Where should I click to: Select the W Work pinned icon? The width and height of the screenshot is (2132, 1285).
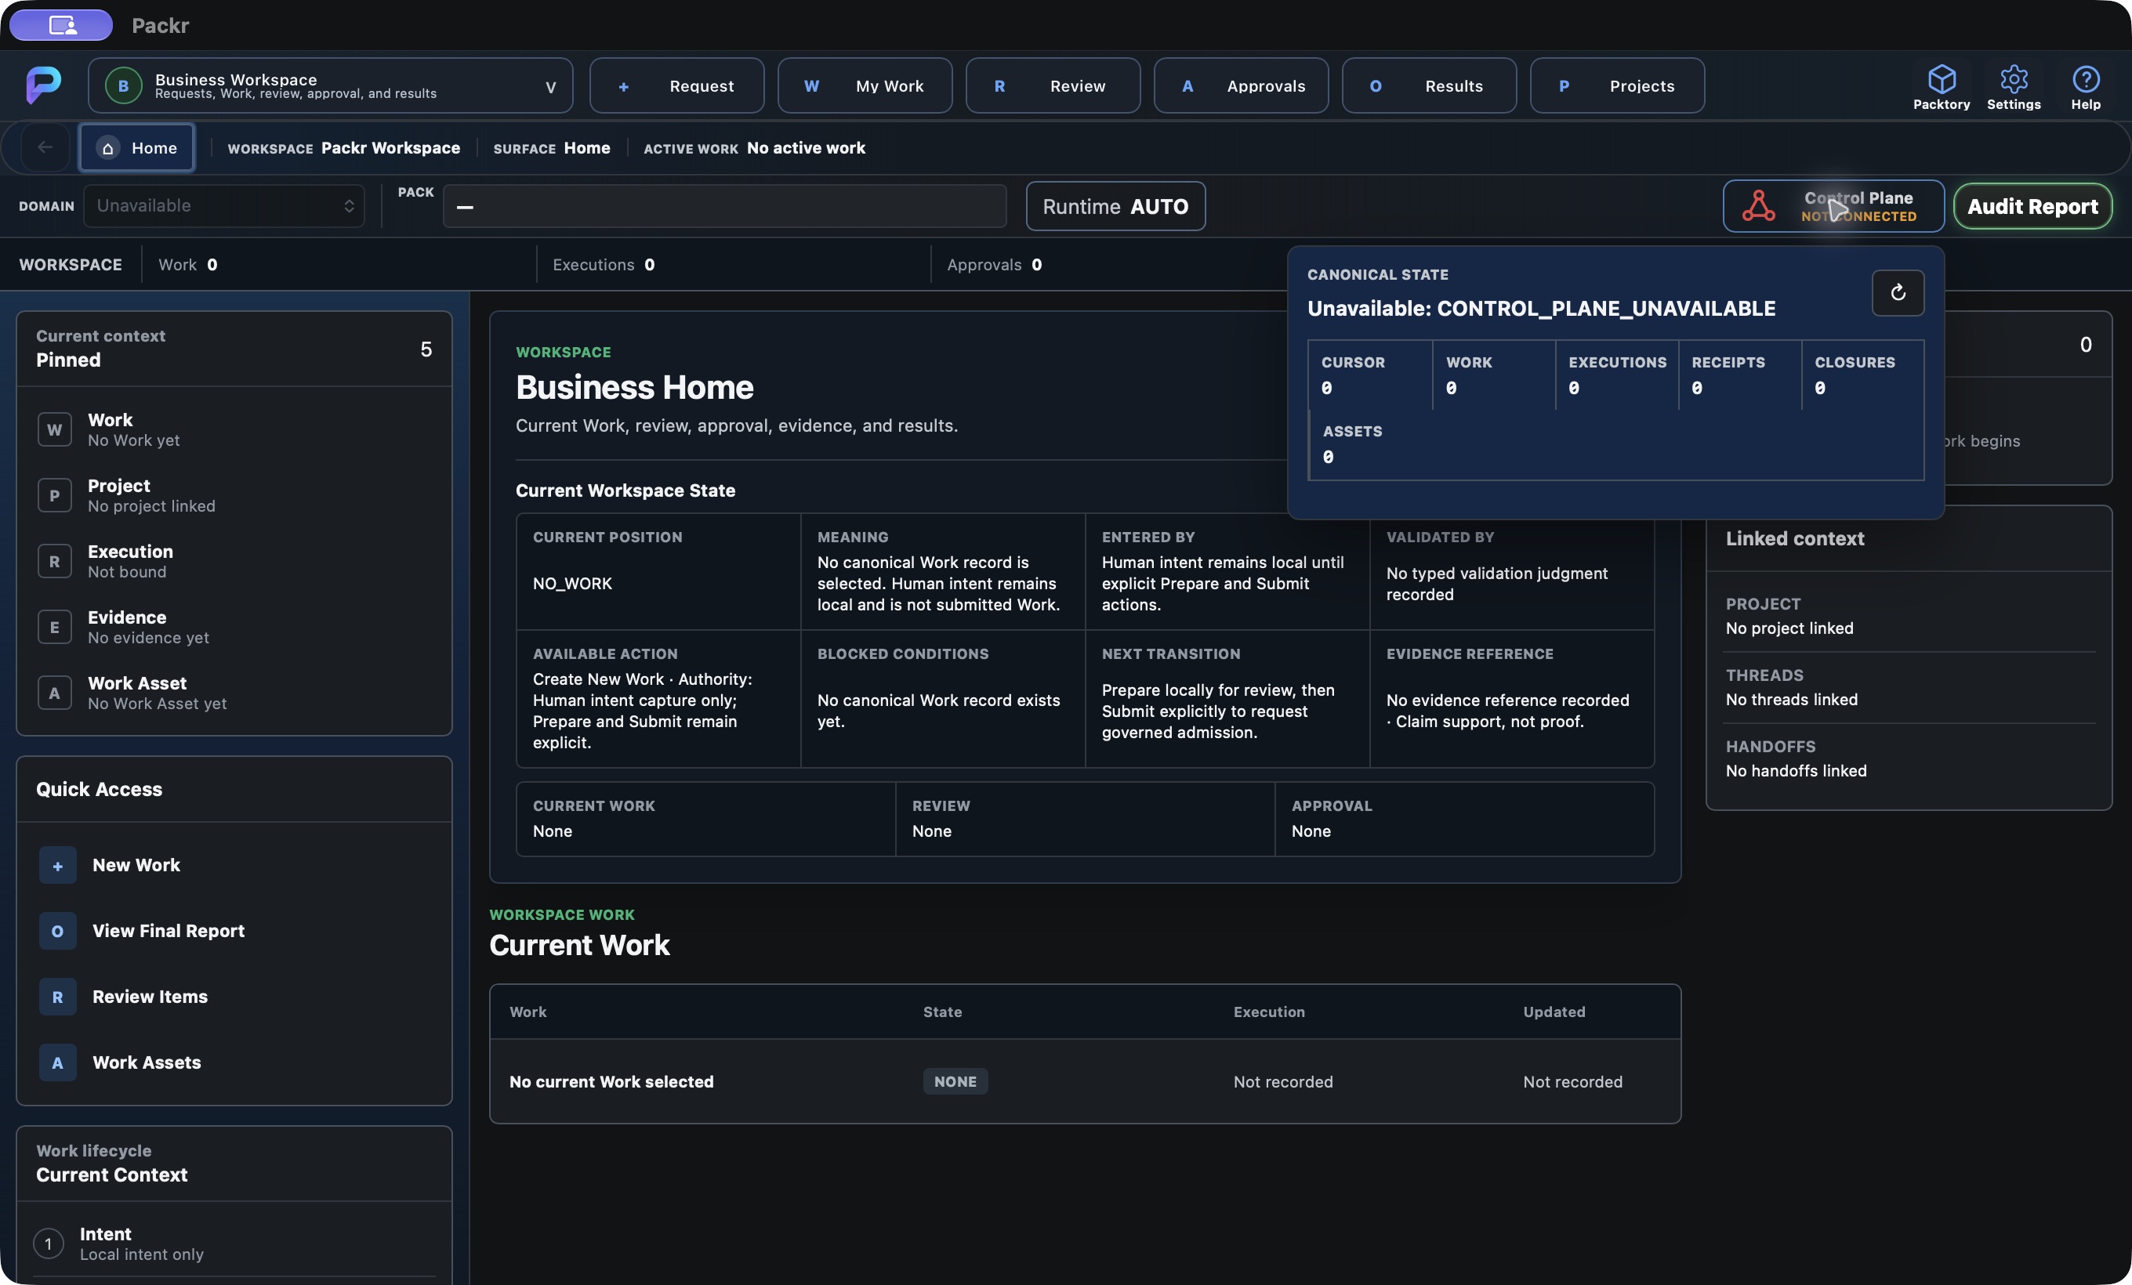pyautogui.click(x=55, y=430)
